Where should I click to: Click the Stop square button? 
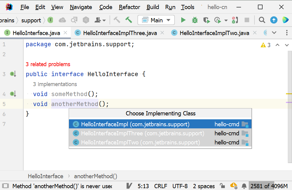(247, 20)
